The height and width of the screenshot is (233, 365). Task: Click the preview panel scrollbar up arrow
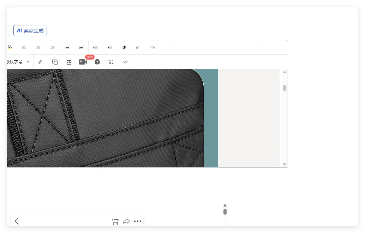(x=225, y=205)
